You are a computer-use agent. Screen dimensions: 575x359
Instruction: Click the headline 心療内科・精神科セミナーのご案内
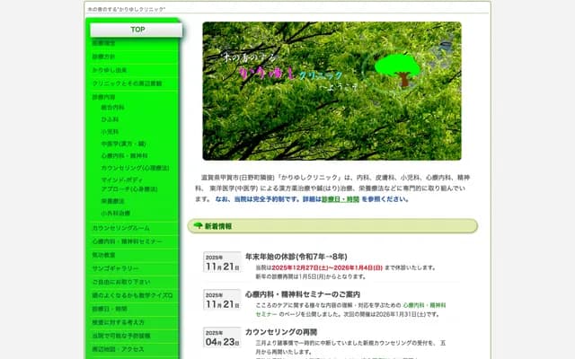click(x=303, y=294)
